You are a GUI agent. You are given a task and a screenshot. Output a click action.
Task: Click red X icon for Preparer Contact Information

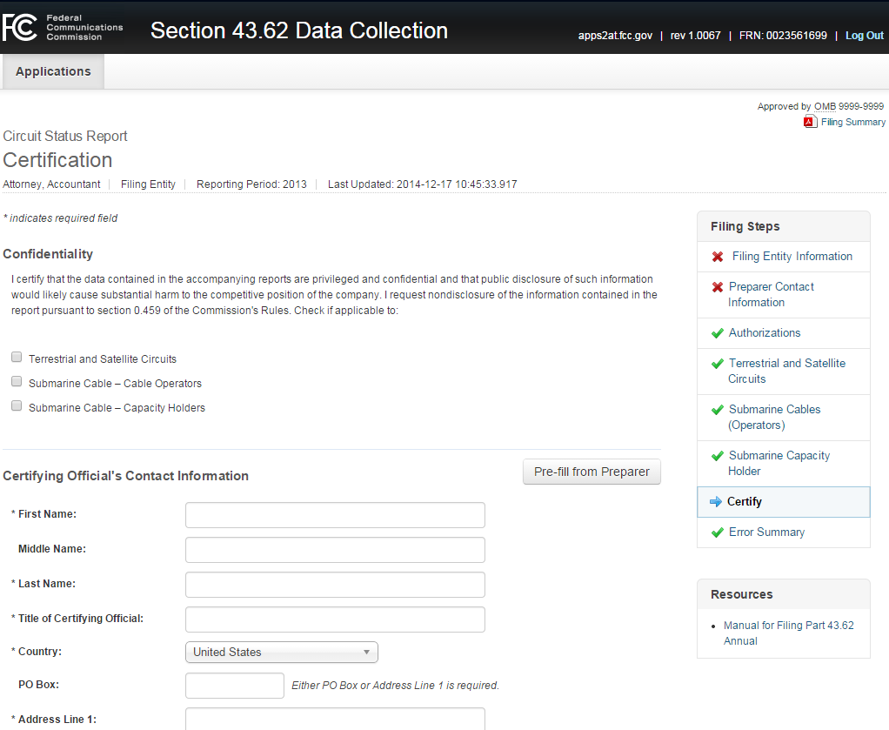(718, 287)
